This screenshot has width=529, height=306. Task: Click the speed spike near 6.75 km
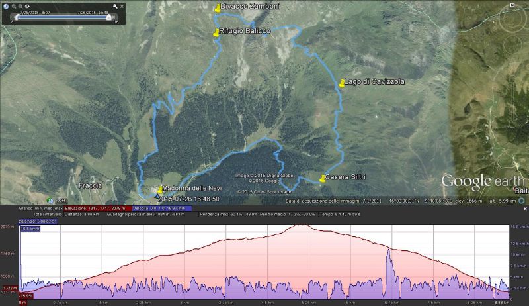(389, 252)
